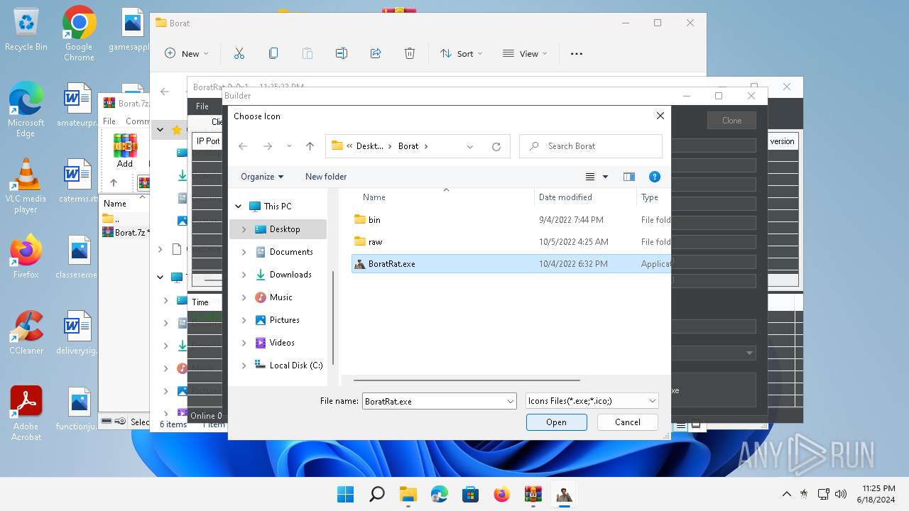Open view options dropdown arrow
Viewport: 909px width, 511px height.
(605, 177)
